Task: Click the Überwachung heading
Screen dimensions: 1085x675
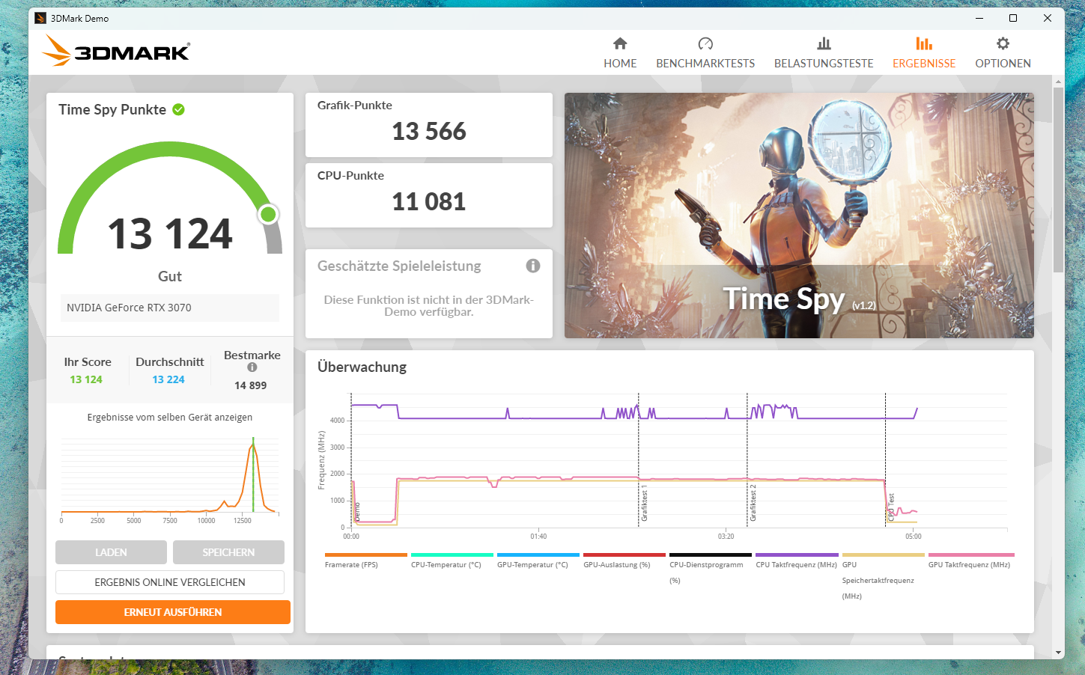Action: pyautogui.click(x=362, y=367)
